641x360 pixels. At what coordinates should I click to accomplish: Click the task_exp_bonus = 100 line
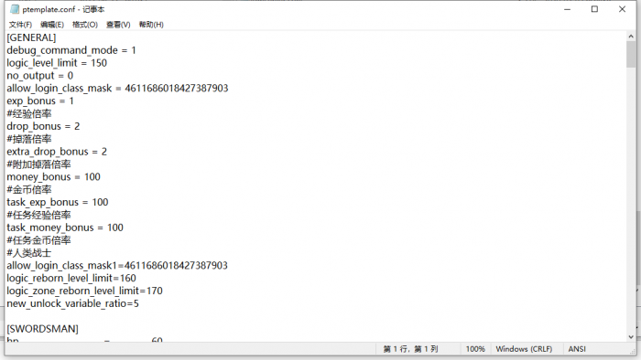point(57,202)
